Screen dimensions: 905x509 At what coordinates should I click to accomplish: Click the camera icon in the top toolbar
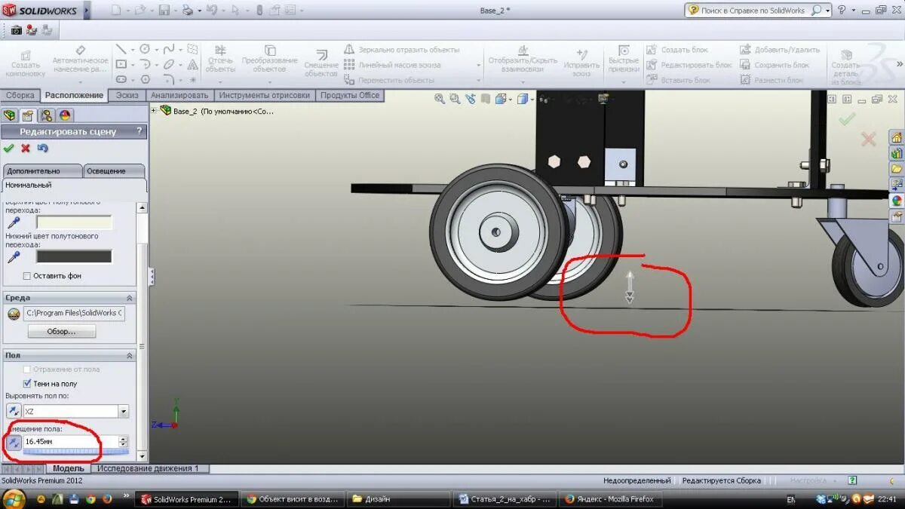[16, 30]
